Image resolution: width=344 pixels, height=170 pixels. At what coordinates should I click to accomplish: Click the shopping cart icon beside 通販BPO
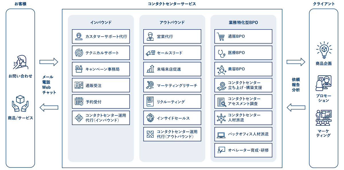click(x=221, y=36)
